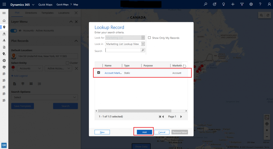
Task: Zoom out the map with minus button
Action: pos(267,136)
